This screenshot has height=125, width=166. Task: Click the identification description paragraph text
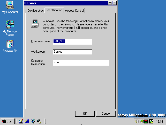pyautogui.click(x=76, y=26)
